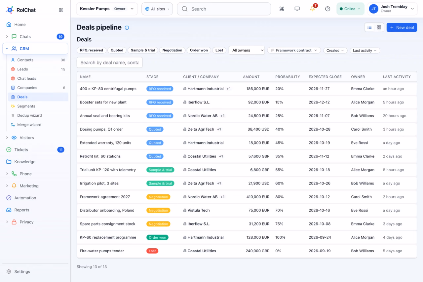Image resolution: width=423 pixels, height=282 pixels.
Task: Focus the deal name search field
Action: pyautogui.click(x=109, y=62)
